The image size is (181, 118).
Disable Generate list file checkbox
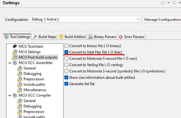pyautogui.click(x=66, y=84)
